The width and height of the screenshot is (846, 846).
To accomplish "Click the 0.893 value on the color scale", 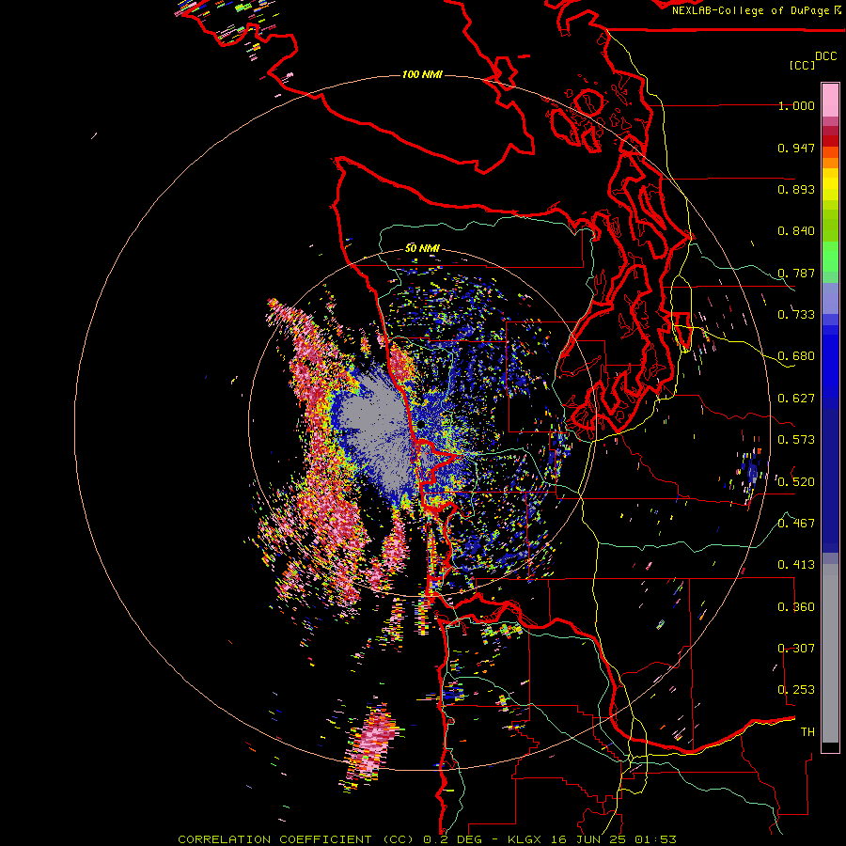I will (796, 189).
